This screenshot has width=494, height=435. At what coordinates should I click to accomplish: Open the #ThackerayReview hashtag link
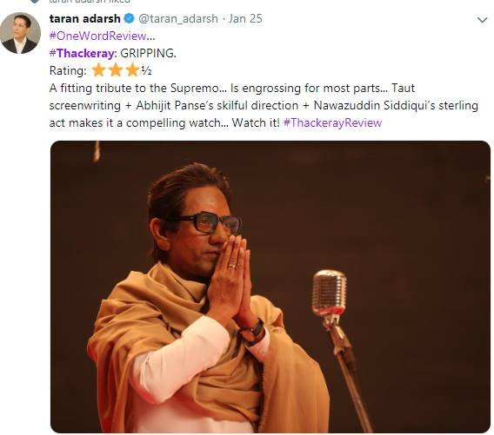333,122
